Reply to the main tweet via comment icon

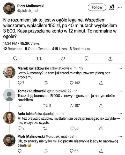[15, 59]
